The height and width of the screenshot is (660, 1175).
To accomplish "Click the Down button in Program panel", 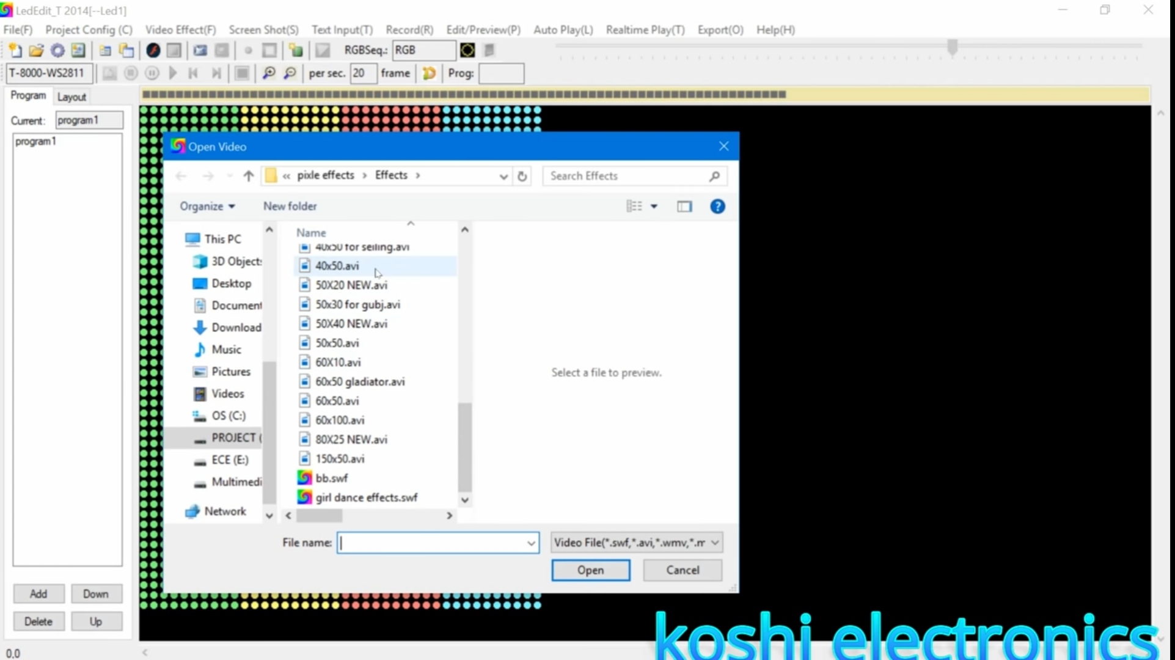I will point(96,594).
